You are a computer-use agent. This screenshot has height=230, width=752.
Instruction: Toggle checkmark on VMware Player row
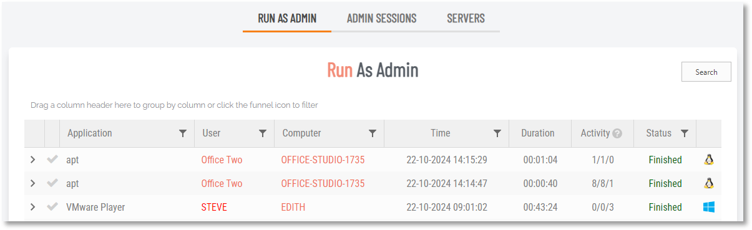click(52, 207)
